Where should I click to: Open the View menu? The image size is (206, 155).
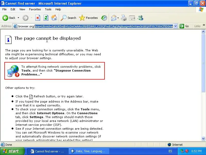tap(22, 9)
